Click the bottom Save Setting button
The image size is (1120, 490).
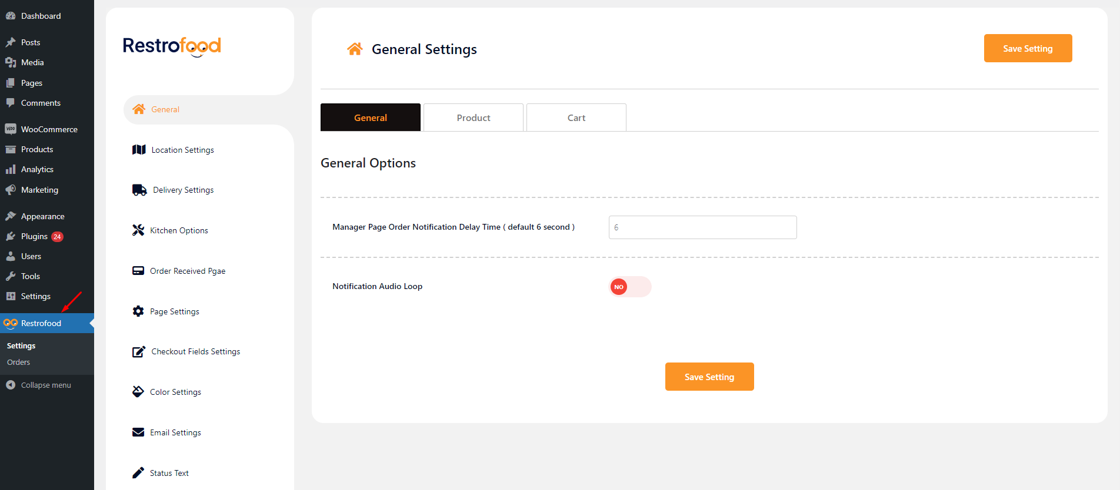click(x=709, y=377)
